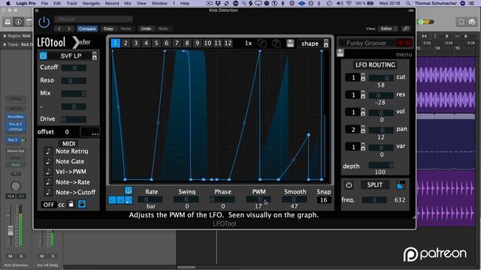Click the Copy button
Viewport: 481px width, 270px height.
tap(108, 28)
